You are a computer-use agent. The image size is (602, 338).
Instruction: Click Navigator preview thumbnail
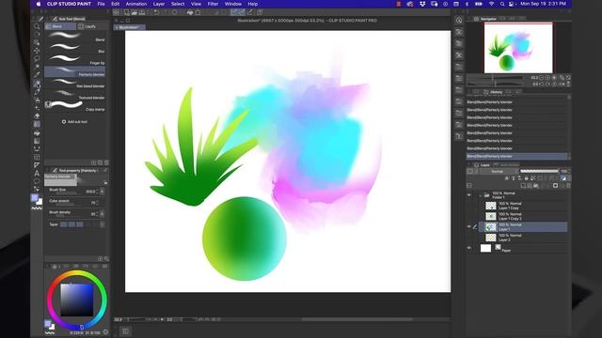click(518, 48)
